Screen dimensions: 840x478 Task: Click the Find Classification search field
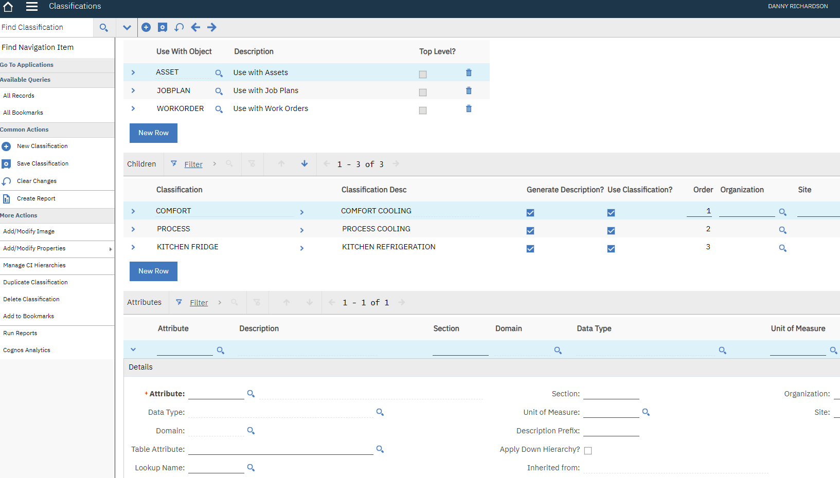point(46,27)
